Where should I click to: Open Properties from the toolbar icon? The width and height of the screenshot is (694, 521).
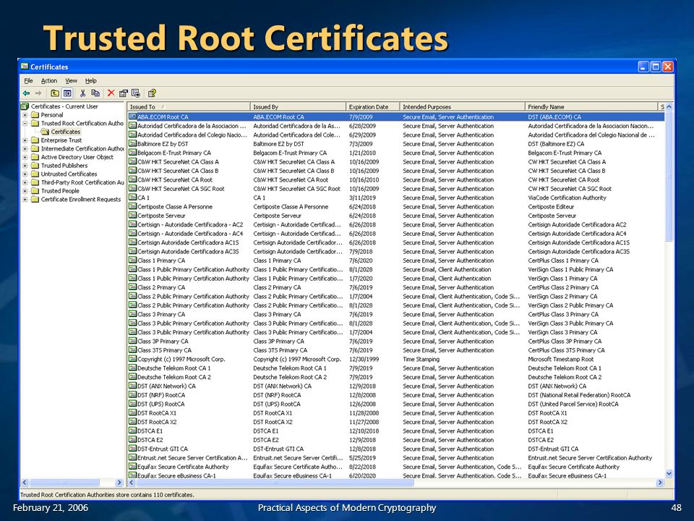(124, 93)
